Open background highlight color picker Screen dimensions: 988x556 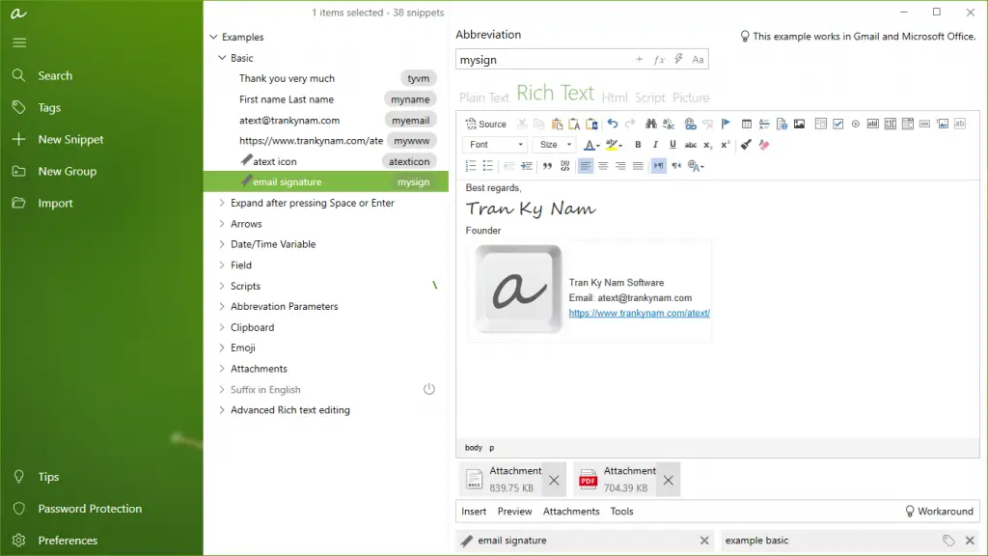pyautogui.click(x=614, y=145)
